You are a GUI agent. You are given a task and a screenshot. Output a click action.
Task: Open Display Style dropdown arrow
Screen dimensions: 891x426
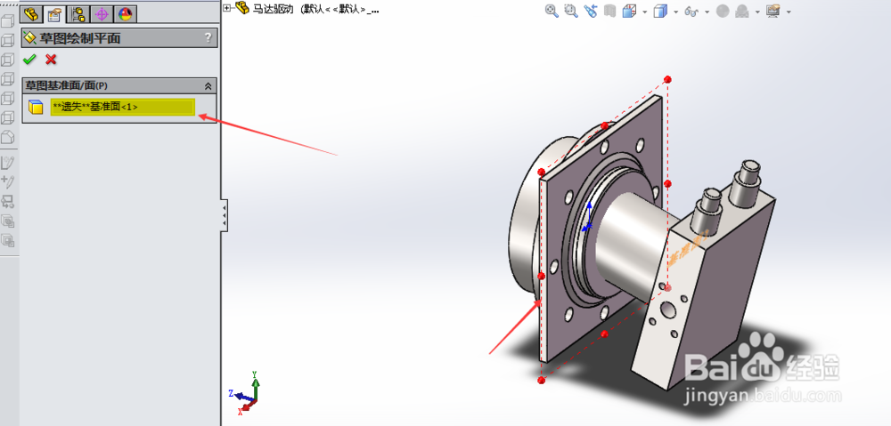pos(675,12)
